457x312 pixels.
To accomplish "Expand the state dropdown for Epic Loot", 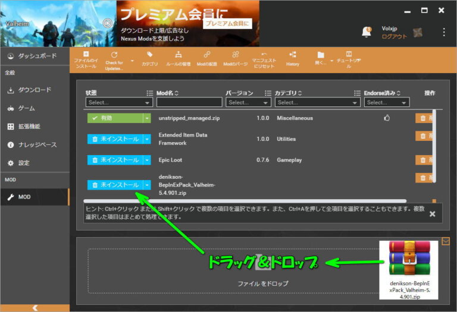I will 147,160.
